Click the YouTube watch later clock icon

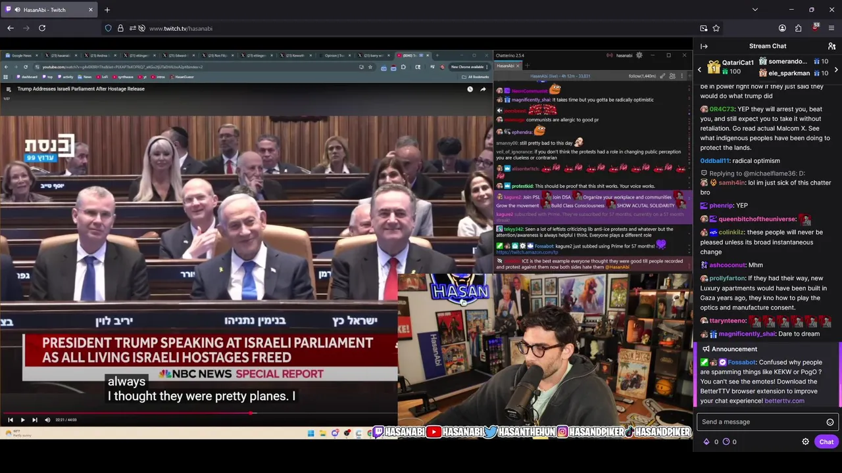click(x=470, y=89)
